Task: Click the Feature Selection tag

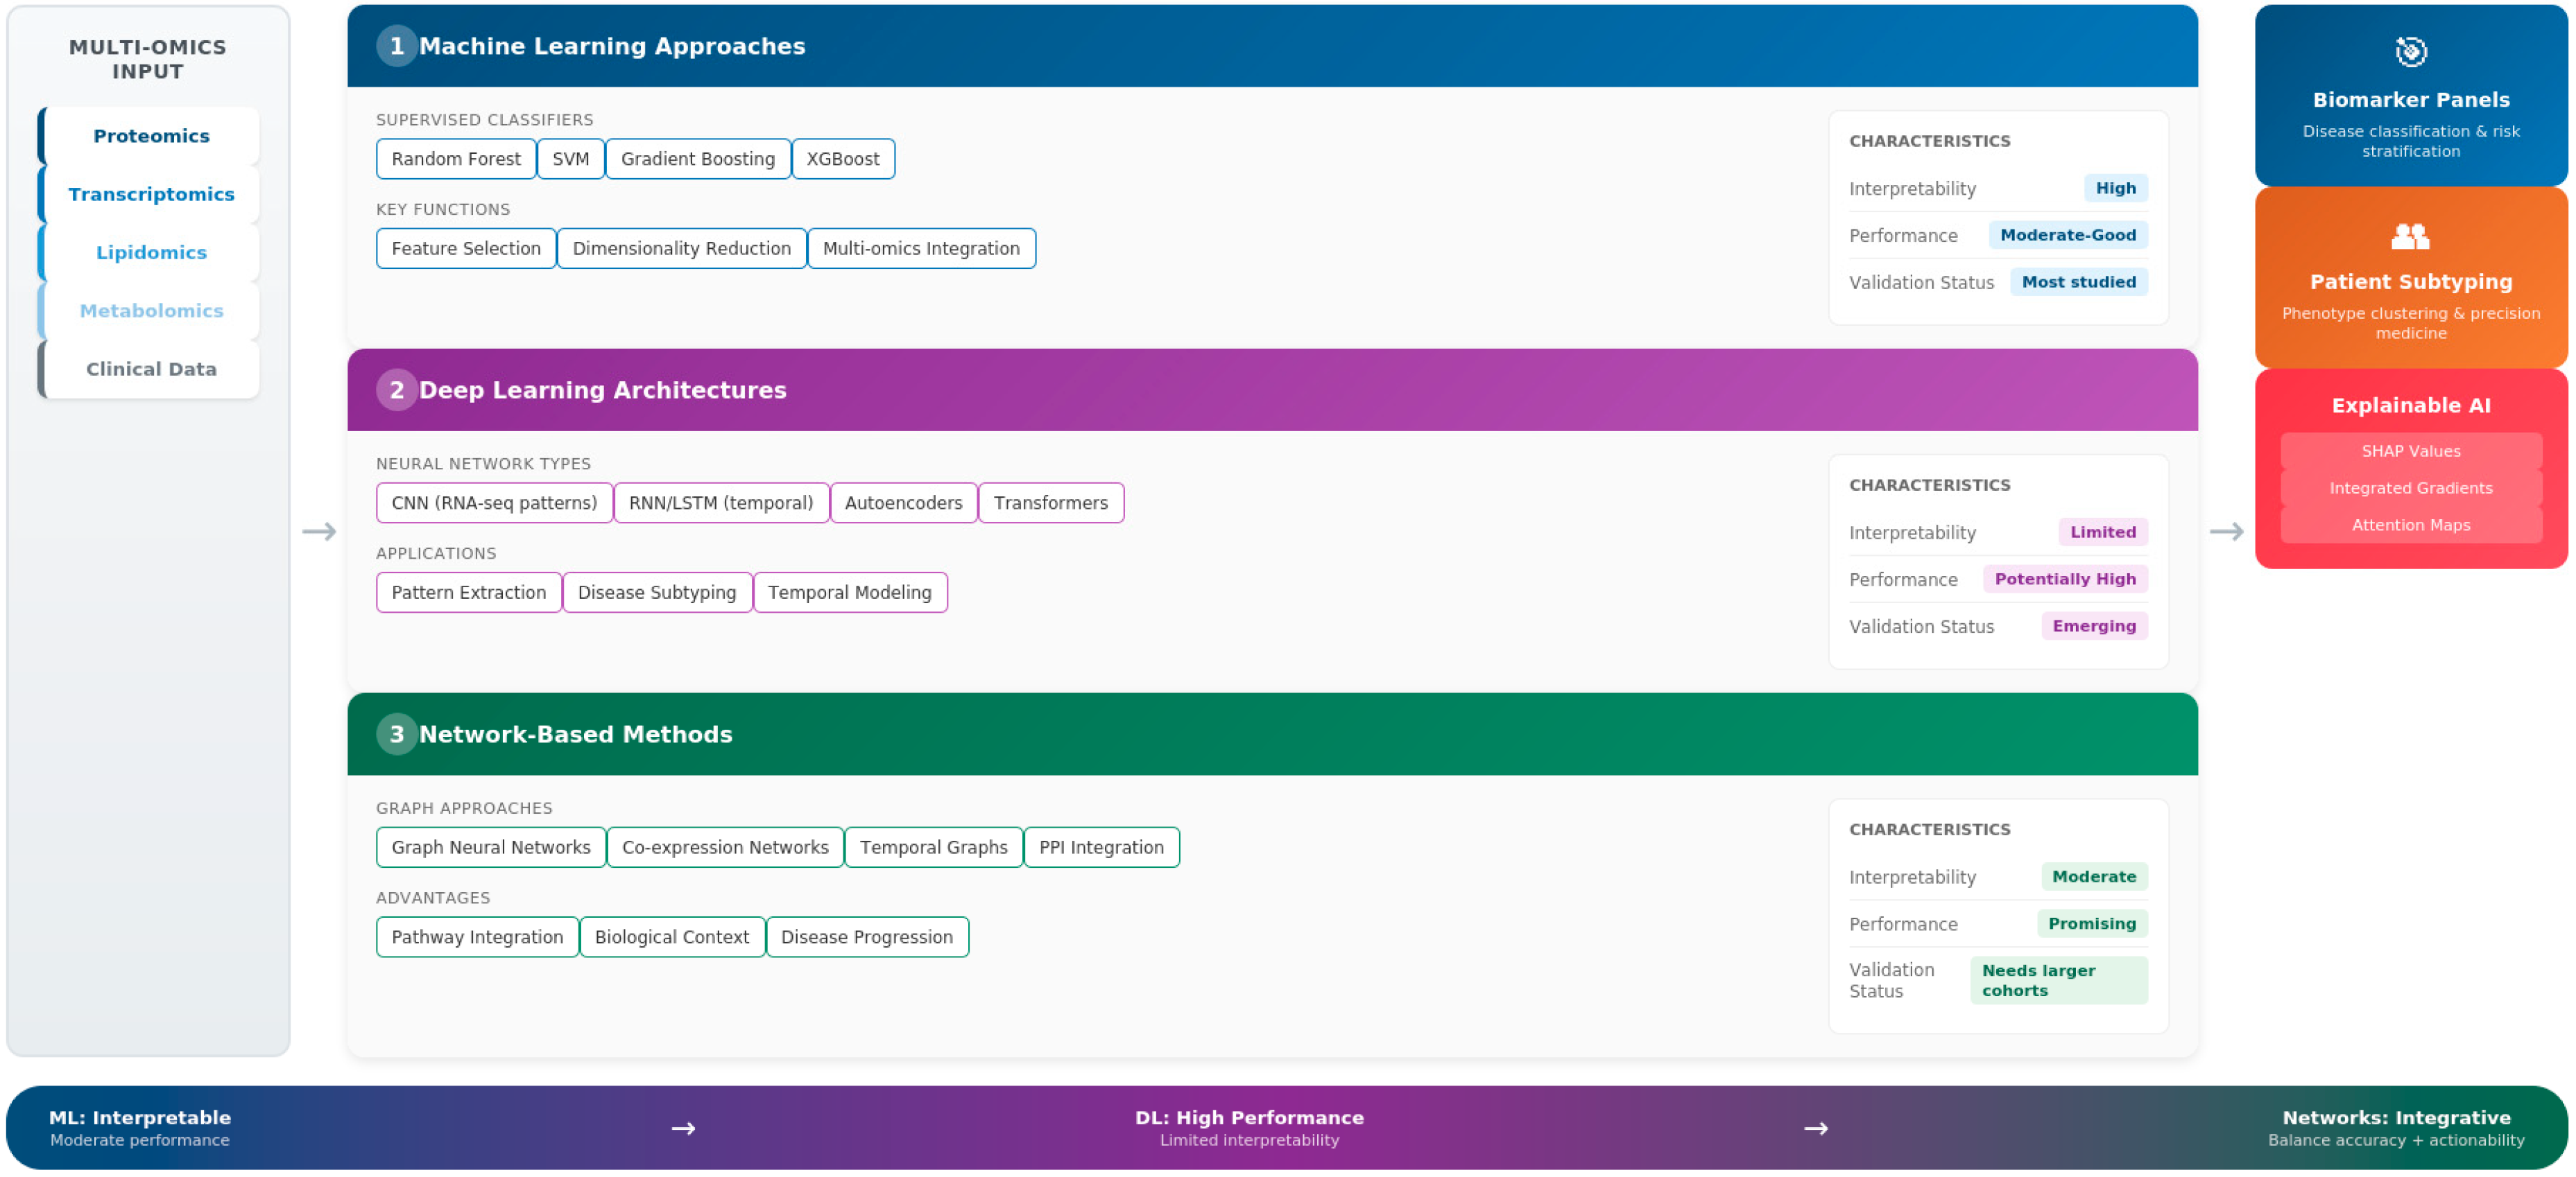Action: pos(466,249)
